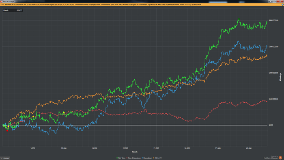The height and width of the screenshot is (160, 284).
Task: Click the 40 000 hands axis label
Action: click(249, 148)
